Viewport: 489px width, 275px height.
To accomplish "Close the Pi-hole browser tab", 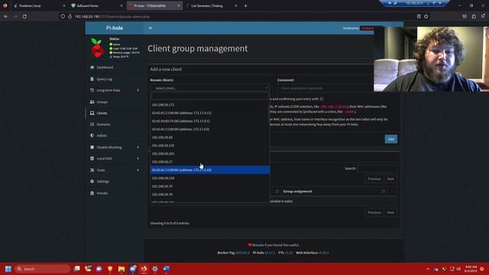I will pyautogui.click(x=179, y=5).
